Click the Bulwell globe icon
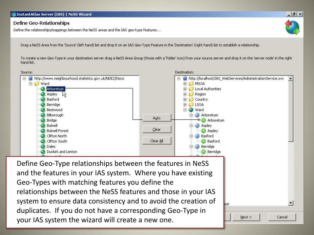The height and width of the screenshot is (235, 314). point(43,125)
